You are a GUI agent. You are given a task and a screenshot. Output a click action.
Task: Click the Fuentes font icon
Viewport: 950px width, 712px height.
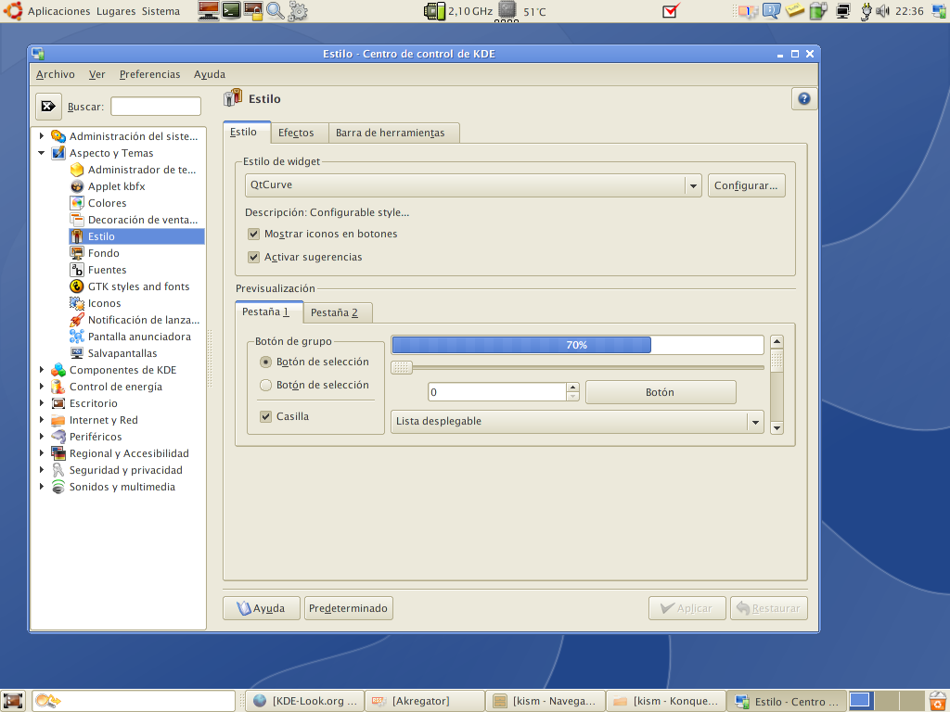pyautogui.click(x=77, y=270)
